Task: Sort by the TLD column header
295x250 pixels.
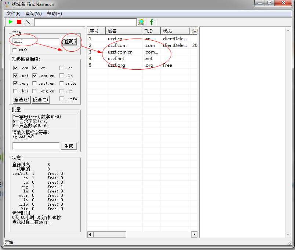Action: pyautogui.click(x=151, y=31)
